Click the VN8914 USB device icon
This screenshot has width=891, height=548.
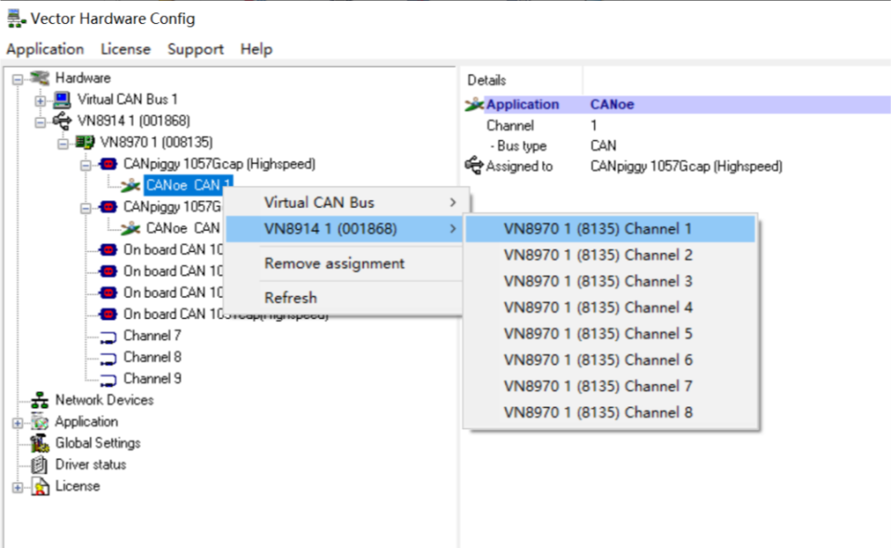pyautogui.click(x=62, y=121)
